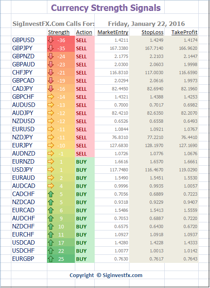The height and width of the screenshot is (288, 210).
Task: Click the dark red -36 strength cell
Action: [61, 40]
